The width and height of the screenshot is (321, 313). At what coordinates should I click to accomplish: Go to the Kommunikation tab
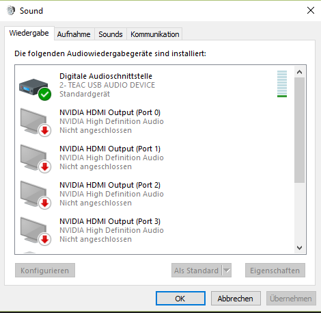click(x=155, y=34)
